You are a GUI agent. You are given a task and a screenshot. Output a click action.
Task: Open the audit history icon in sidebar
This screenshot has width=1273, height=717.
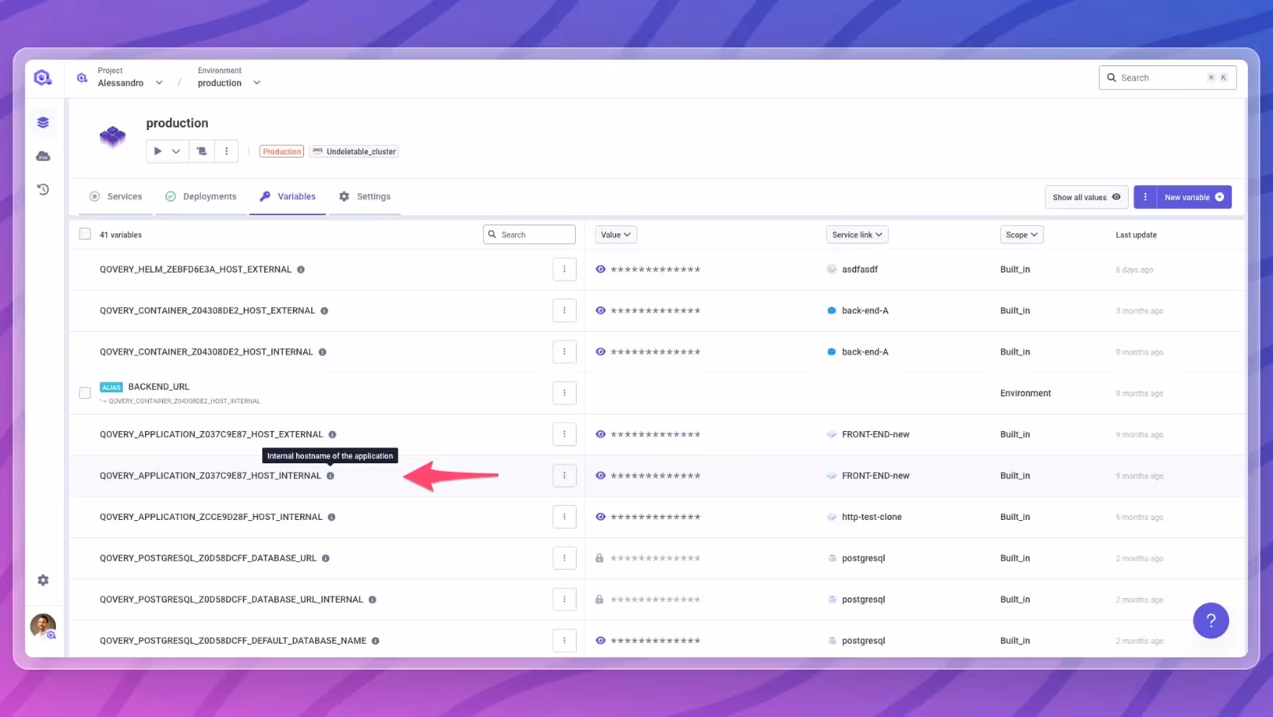coord(43,189)
